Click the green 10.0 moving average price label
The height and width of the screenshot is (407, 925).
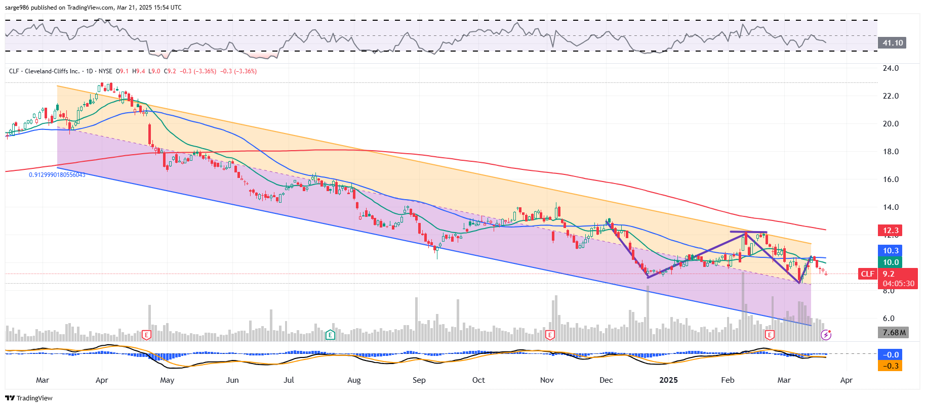(891, 262)
